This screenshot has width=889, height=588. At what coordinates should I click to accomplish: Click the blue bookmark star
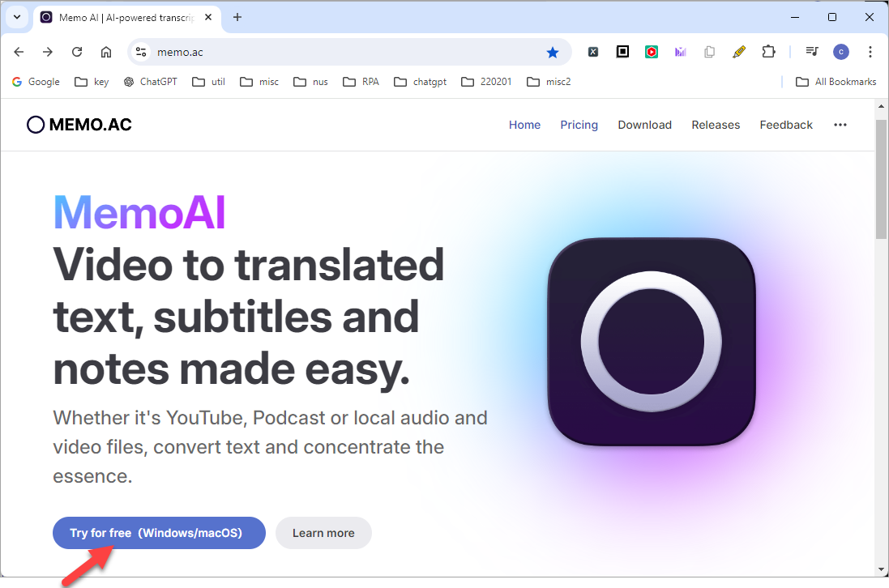coord(552,53)
